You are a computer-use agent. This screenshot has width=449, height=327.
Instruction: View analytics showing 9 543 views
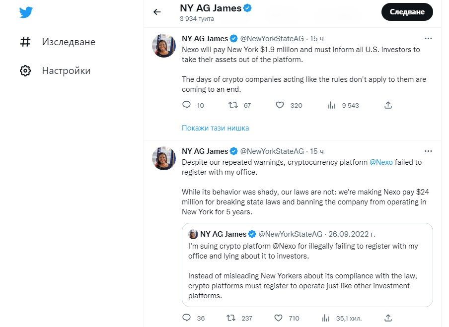(x=332, y=105)
